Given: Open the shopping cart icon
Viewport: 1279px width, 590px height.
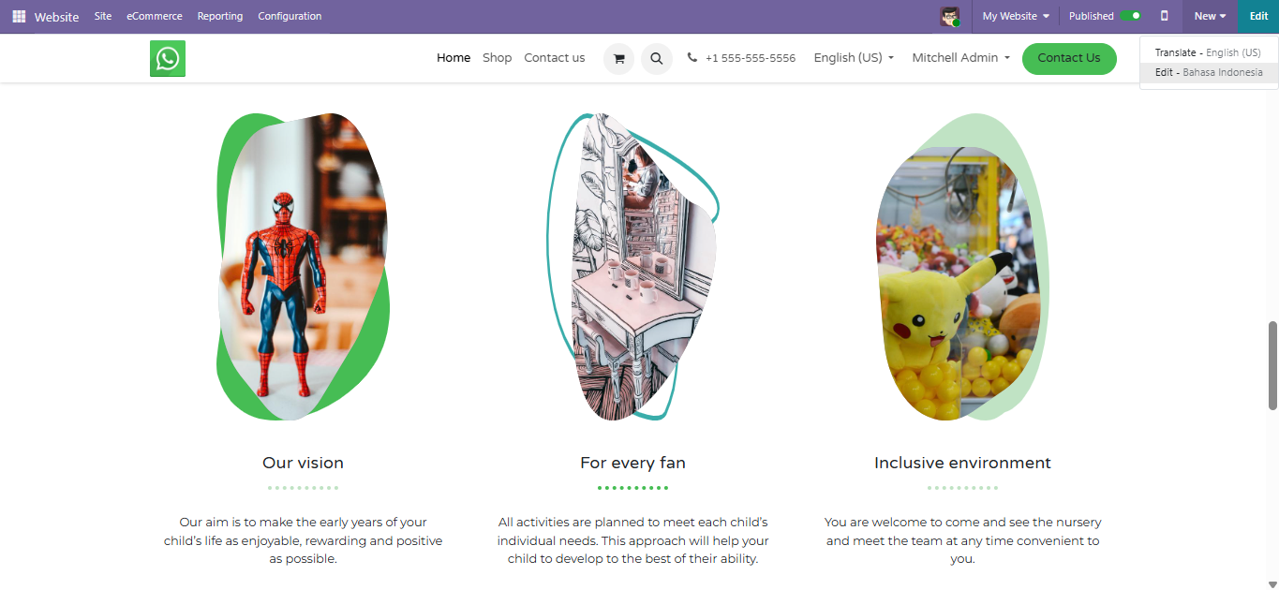Looking at the screenshot, I should pyautogui.click(x=618, y=58).
